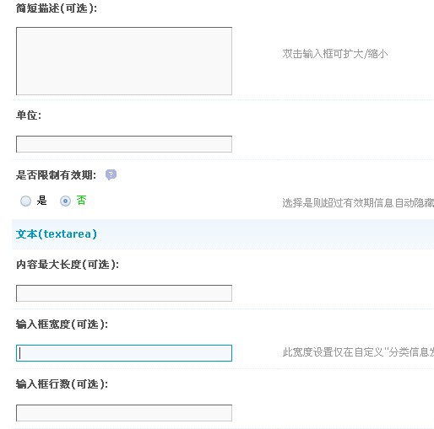Click the hint 双击输入框可扩大/缩小
Screen dimensions: 434x429
coord(335,54)
